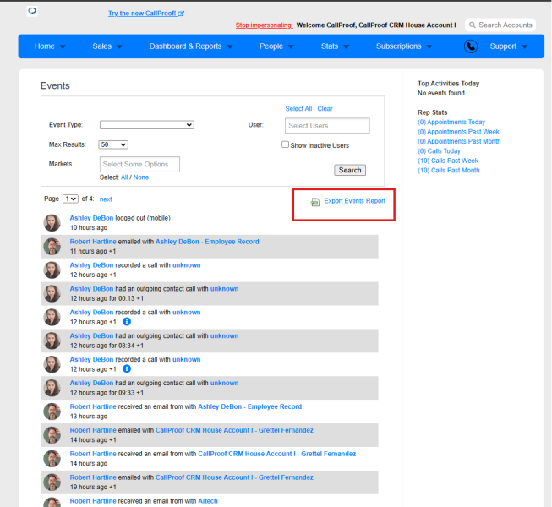Click Robert Hartline avatar on 13 hours ago row
The height and width of the screenshot is (507, 552).
[52, 412]
